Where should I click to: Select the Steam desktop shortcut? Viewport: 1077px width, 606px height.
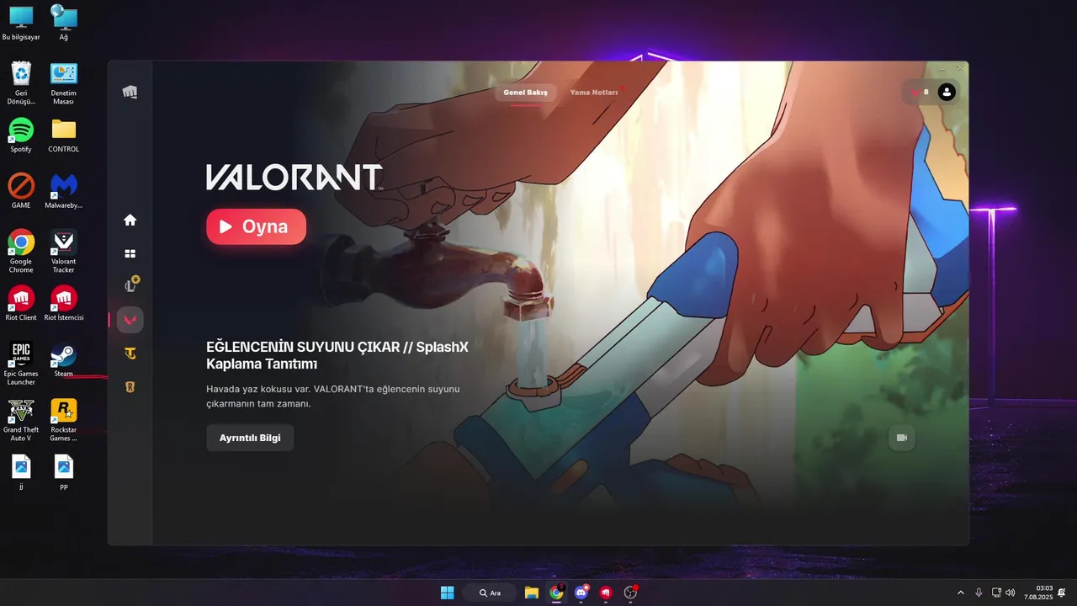click(x=64, y=359)
